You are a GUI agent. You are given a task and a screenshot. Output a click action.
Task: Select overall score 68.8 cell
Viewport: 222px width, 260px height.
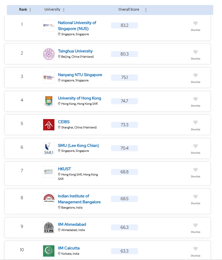coord(124,172)
